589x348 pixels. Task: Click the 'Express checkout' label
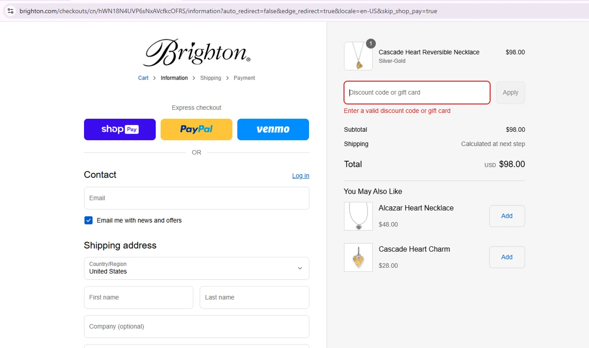196,108
